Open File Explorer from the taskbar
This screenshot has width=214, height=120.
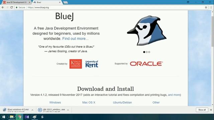12,117
